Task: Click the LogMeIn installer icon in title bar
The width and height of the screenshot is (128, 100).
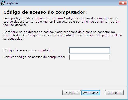Action: [3, 3]
